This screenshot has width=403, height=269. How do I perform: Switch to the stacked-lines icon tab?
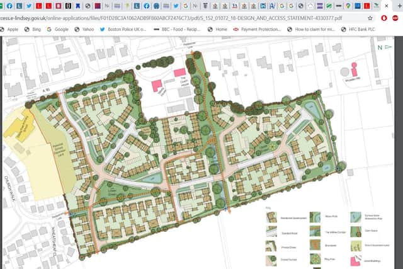(x=205, y=6)
